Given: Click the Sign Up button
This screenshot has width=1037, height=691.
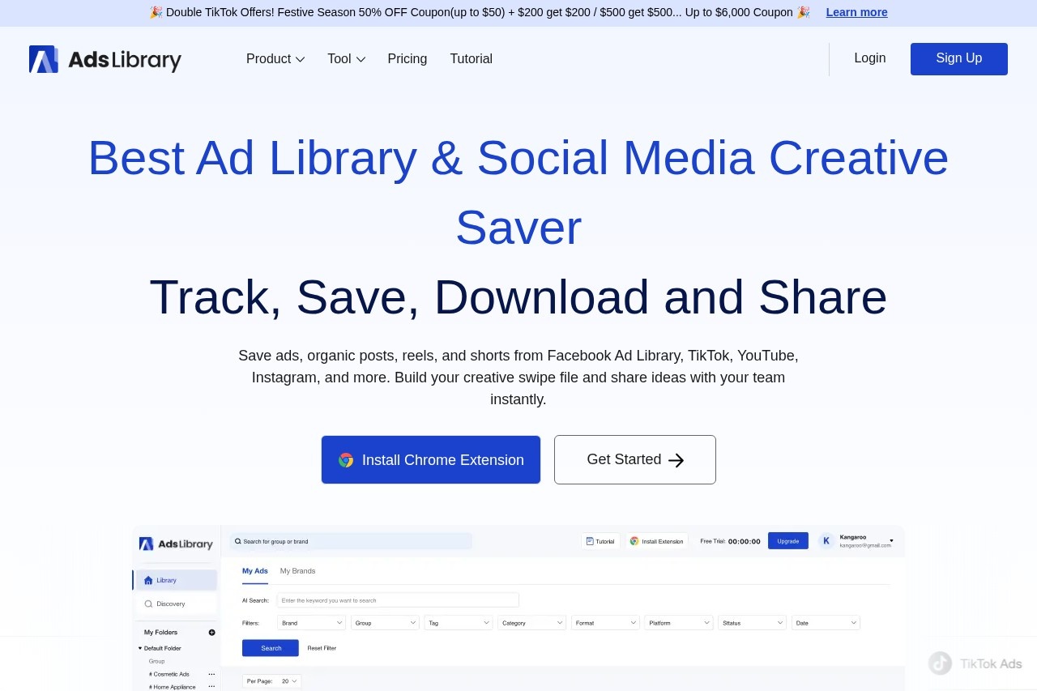Looking at the screenshot, I should 959,59.
